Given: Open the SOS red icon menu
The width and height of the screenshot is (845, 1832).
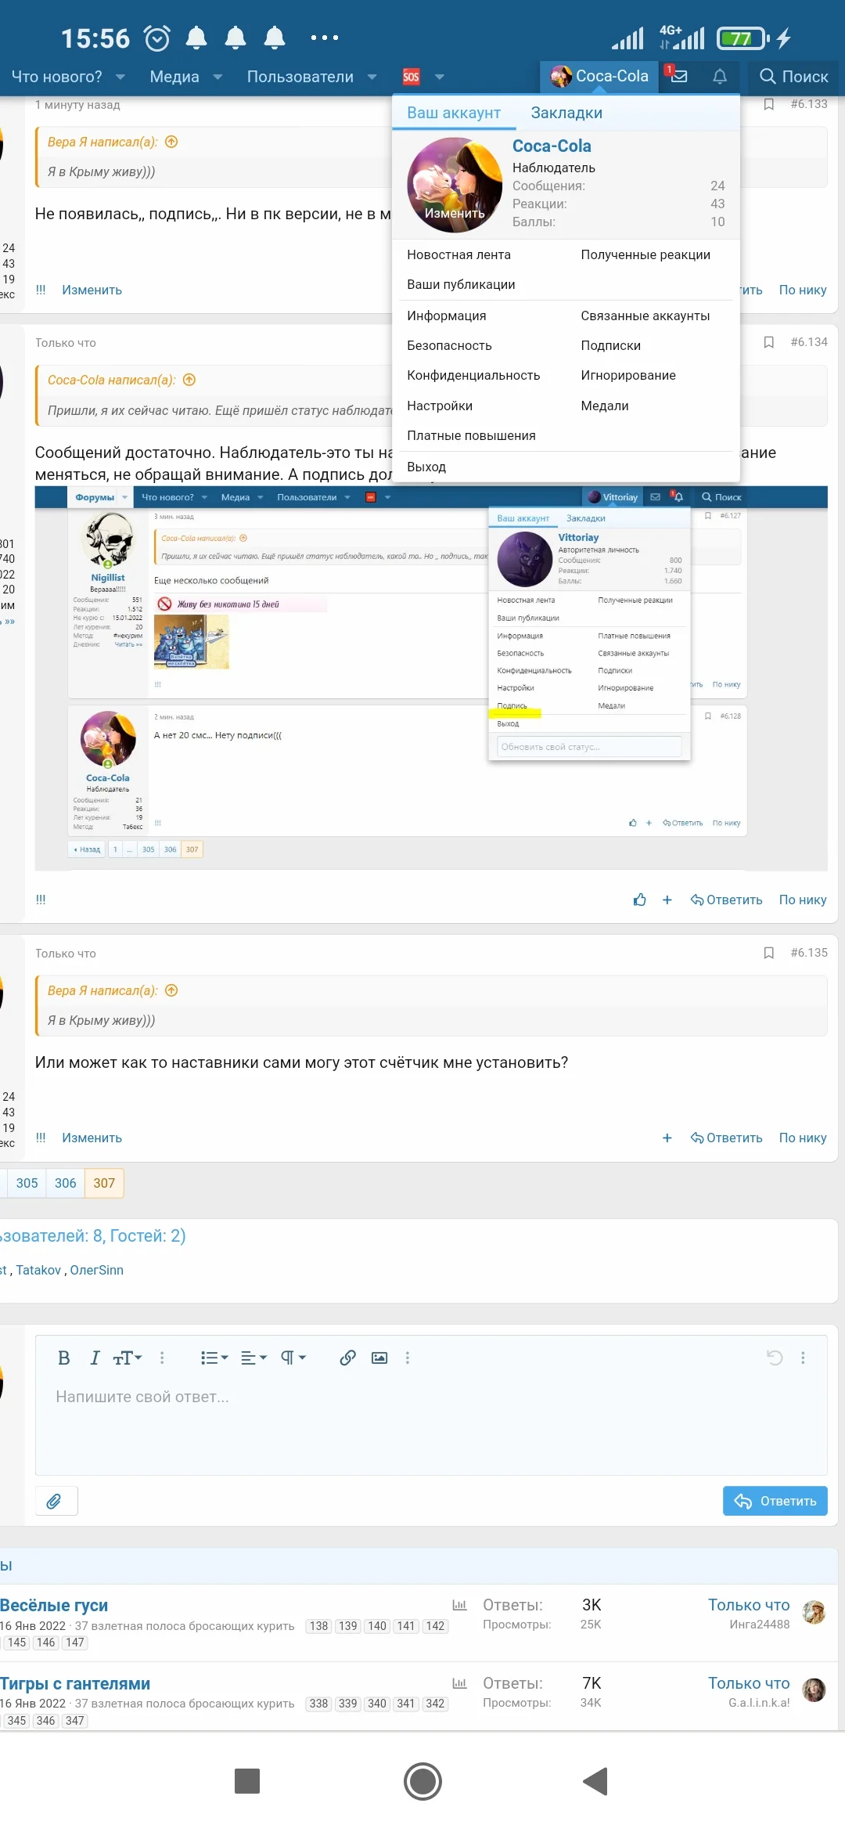Looking at the screenshot, I should point(412,77).
